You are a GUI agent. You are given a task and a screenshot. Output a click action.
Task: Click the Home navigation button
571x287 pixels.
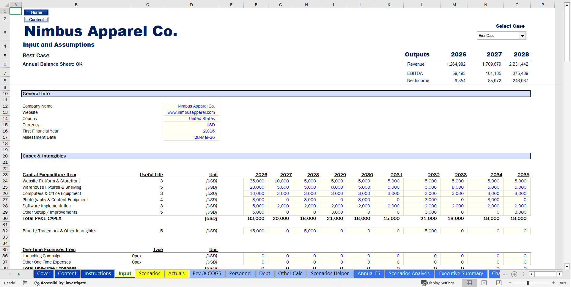pyautogui.click(x=36, y=12)
